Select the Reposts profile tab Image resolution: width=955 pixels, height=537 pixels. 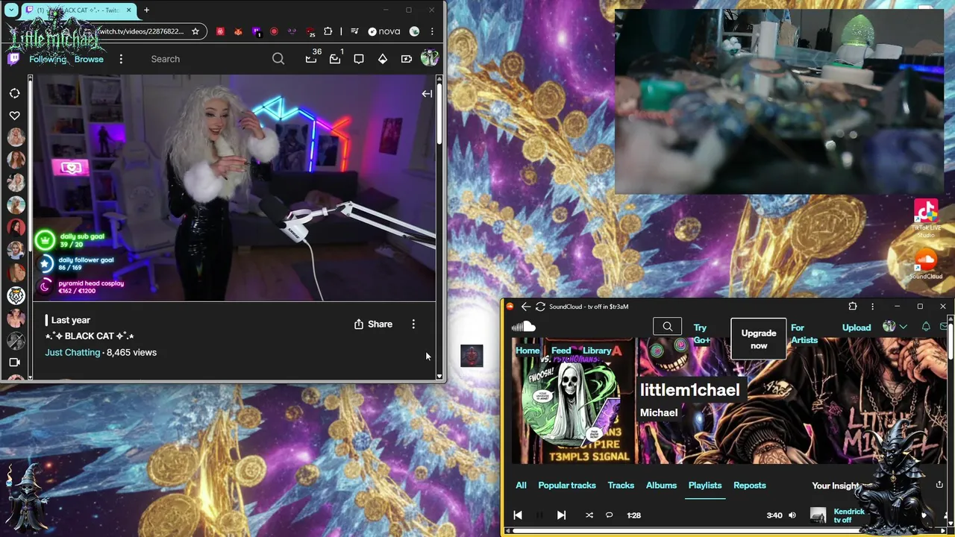point(750,486)
